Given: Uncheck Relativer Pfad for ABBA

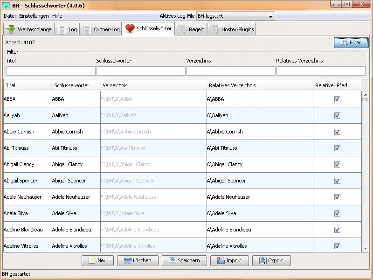Looking at the screenshot, I should (337, 99).
